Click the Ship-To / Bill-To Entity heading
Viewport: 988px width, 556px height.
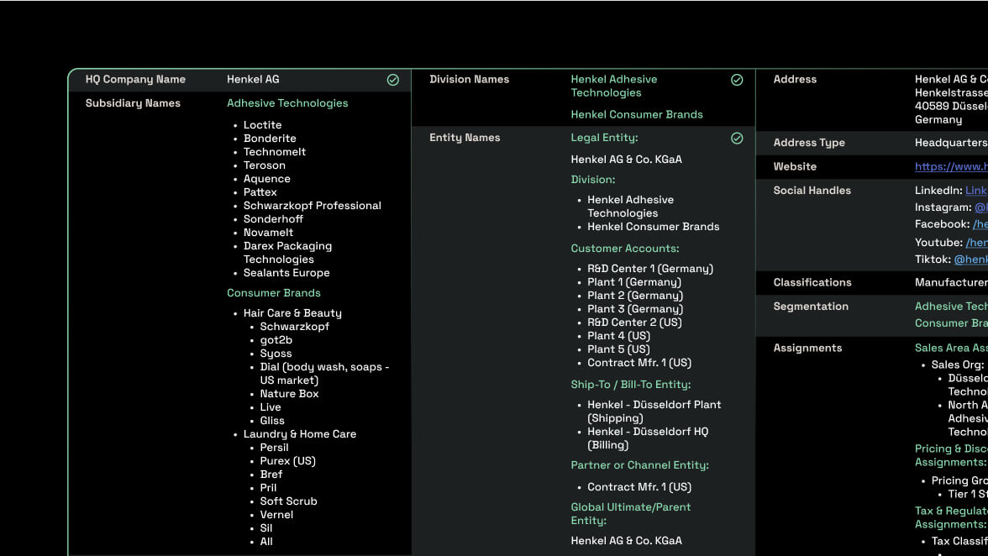[x=630, y=385]
